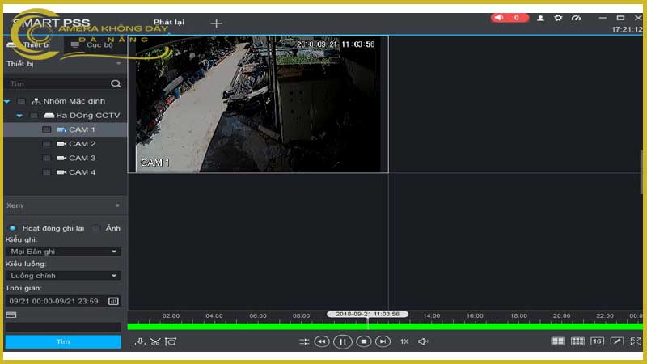The image size is (647, 364).
Task: Click the download recording icon
Action: (x=140, y=341)
